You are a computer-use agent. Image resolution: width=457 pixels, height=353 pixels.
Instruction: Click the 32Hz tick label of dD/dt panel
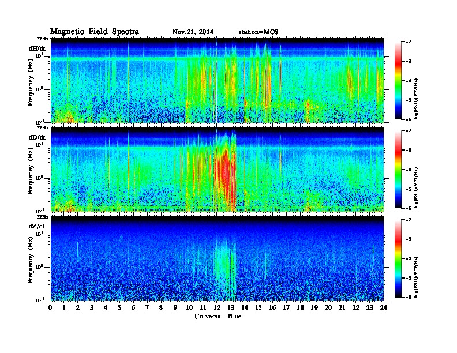[43, 127]
